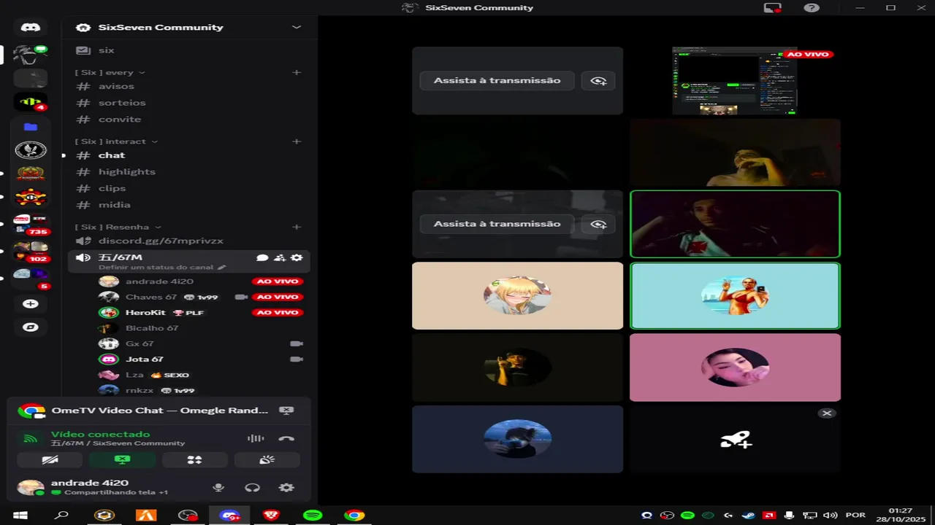
Task: Toggle camera on in voice panel
Action: pos(50,460)
